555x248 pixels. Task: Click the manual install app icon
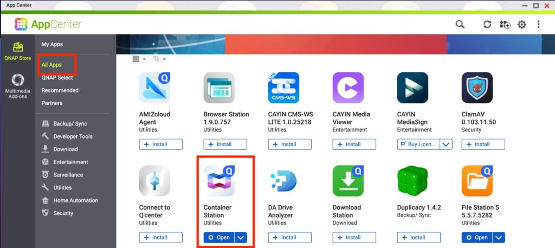505,24
